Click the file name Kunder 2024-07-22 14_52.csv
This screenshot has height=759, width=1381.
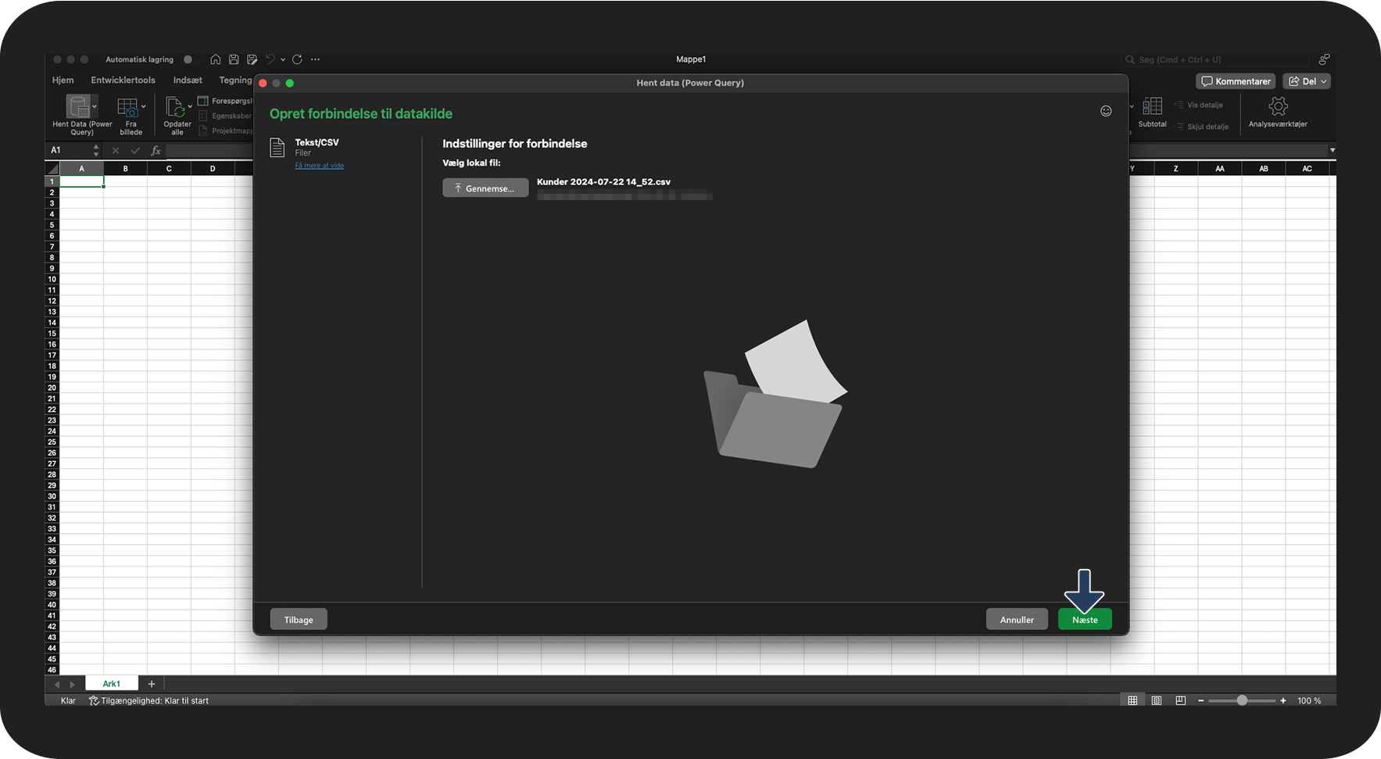603,182
